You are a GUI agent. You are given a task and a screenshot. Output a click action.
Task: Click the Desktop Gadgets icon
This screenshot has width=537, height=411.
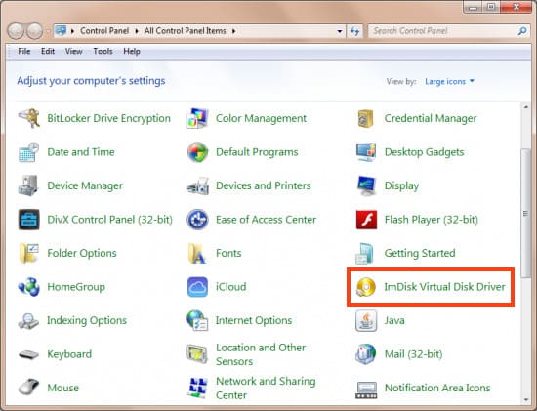[366, 152]
